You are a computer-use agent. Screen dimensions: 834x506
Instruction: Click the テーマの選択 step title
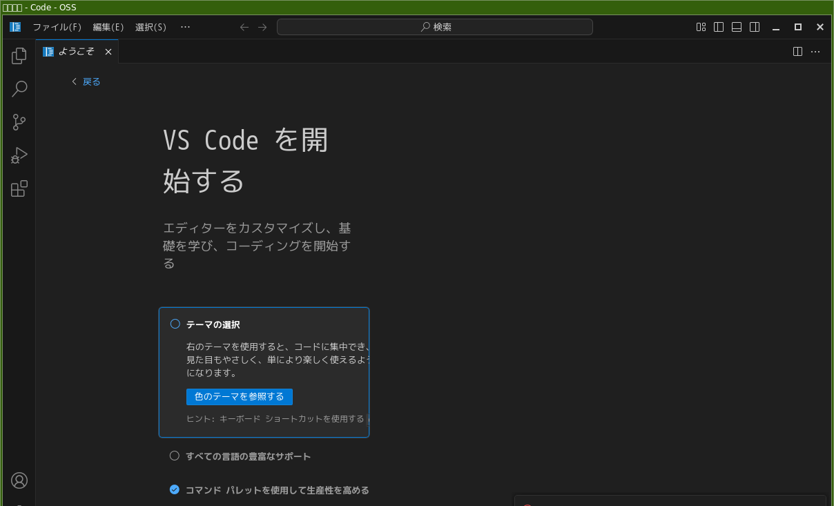(x=213, y=324)
